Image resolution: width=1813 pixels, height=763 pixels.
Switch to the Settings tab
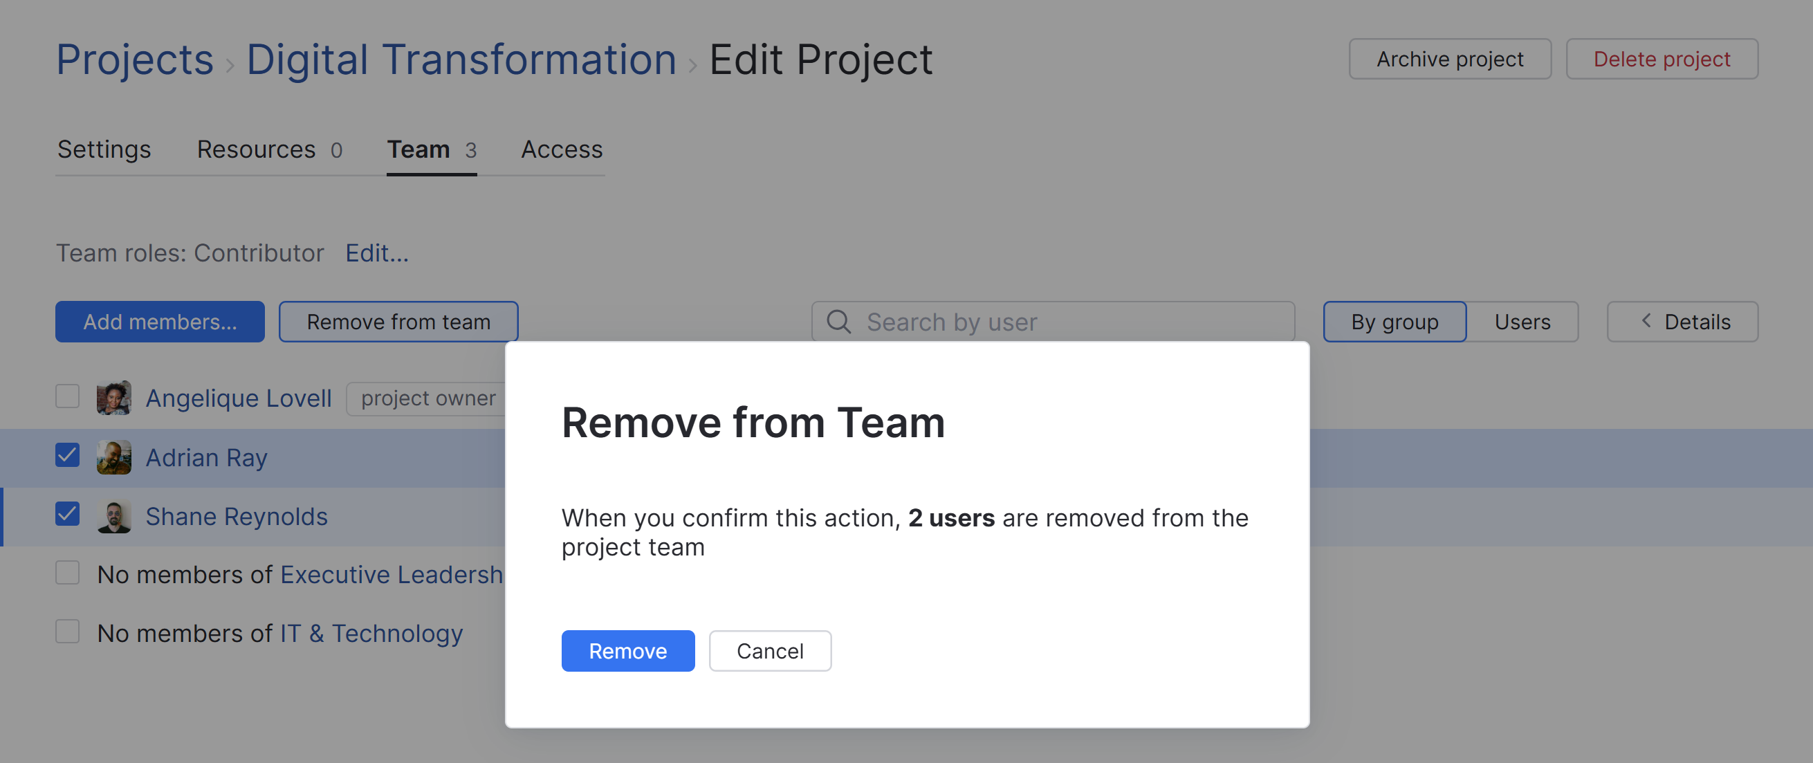[104, 149]
